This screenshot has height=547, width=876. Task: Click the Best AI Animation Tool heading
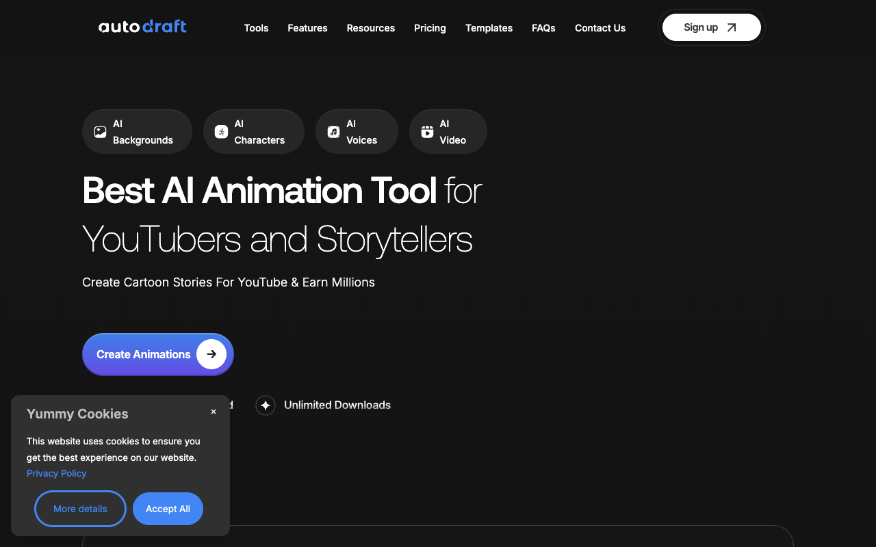pyautogui.click(x=282, y=215)
